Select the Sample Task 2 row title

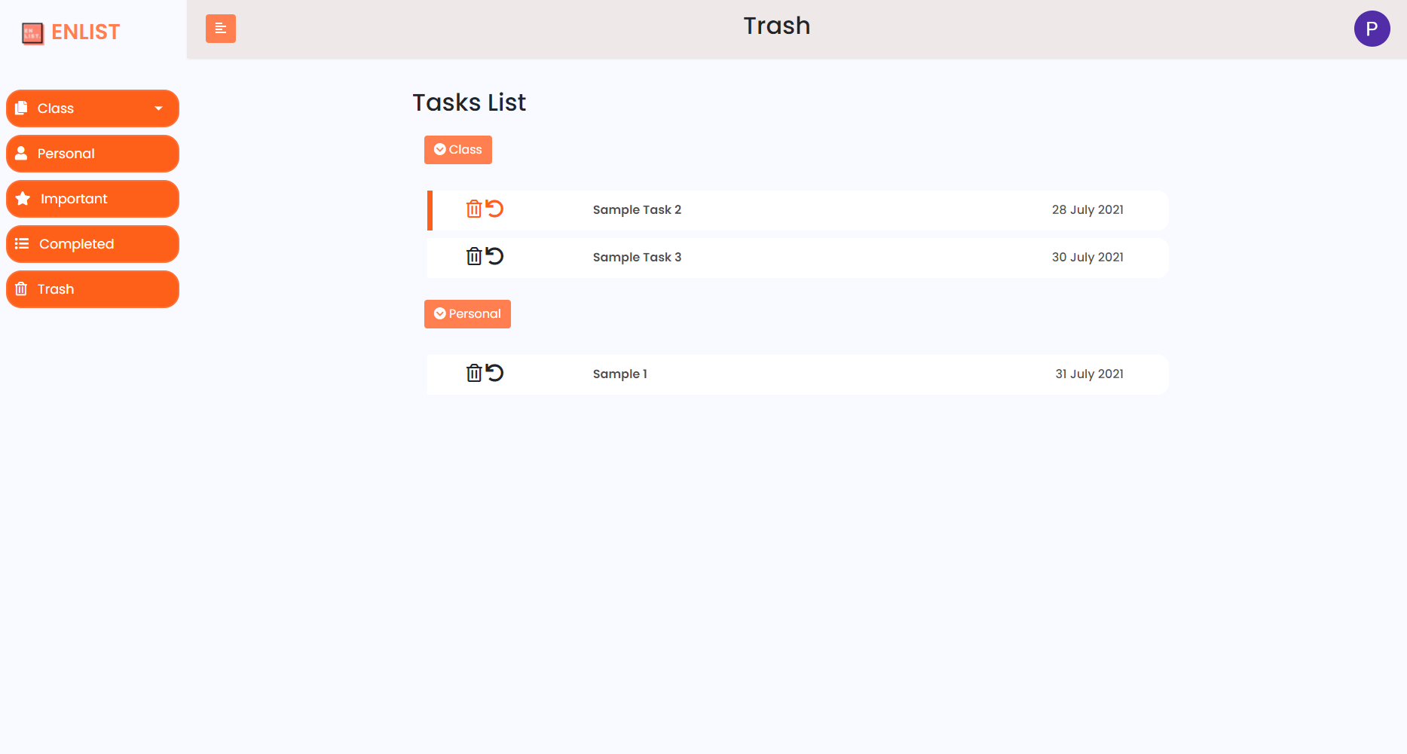click(x=637, y=210)
